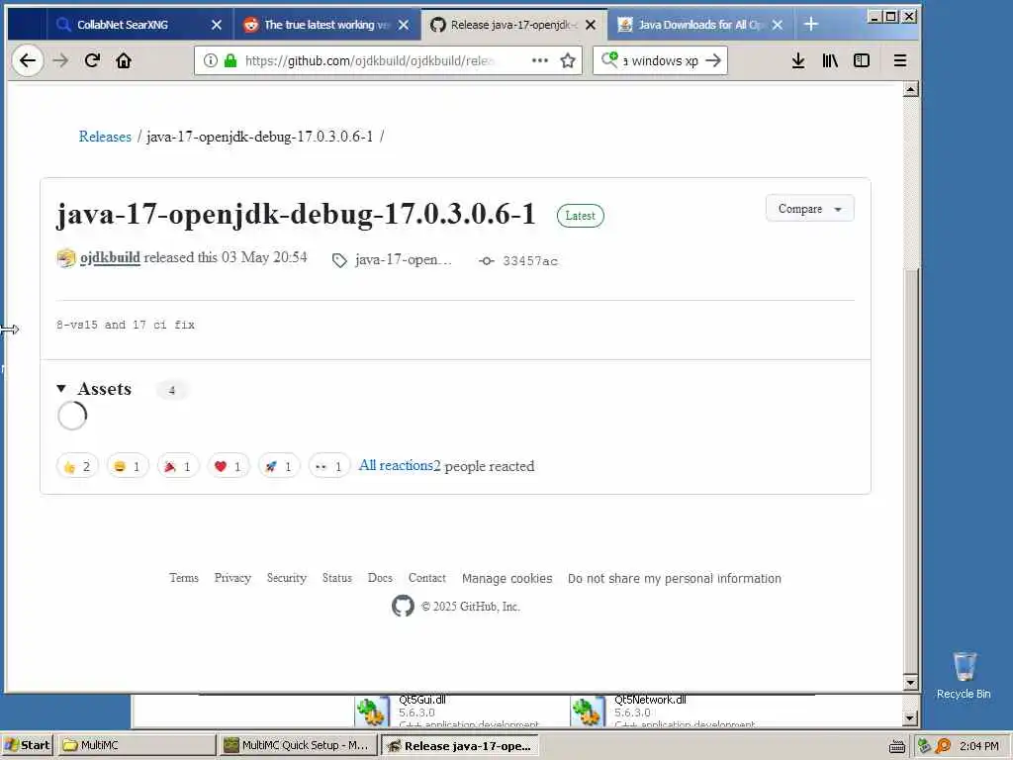Open the Privacy footer link
Image resolution: width=1013 pixels, height=760 pixels.
(x=232, y=578)
